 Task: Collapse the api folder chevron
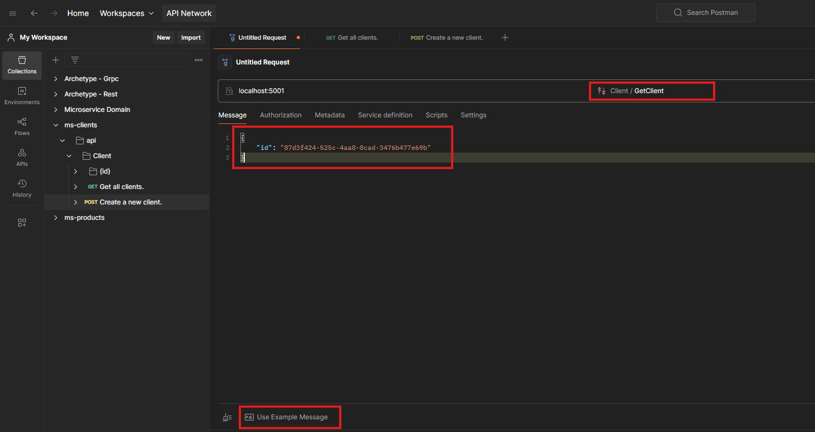point(62,141)
